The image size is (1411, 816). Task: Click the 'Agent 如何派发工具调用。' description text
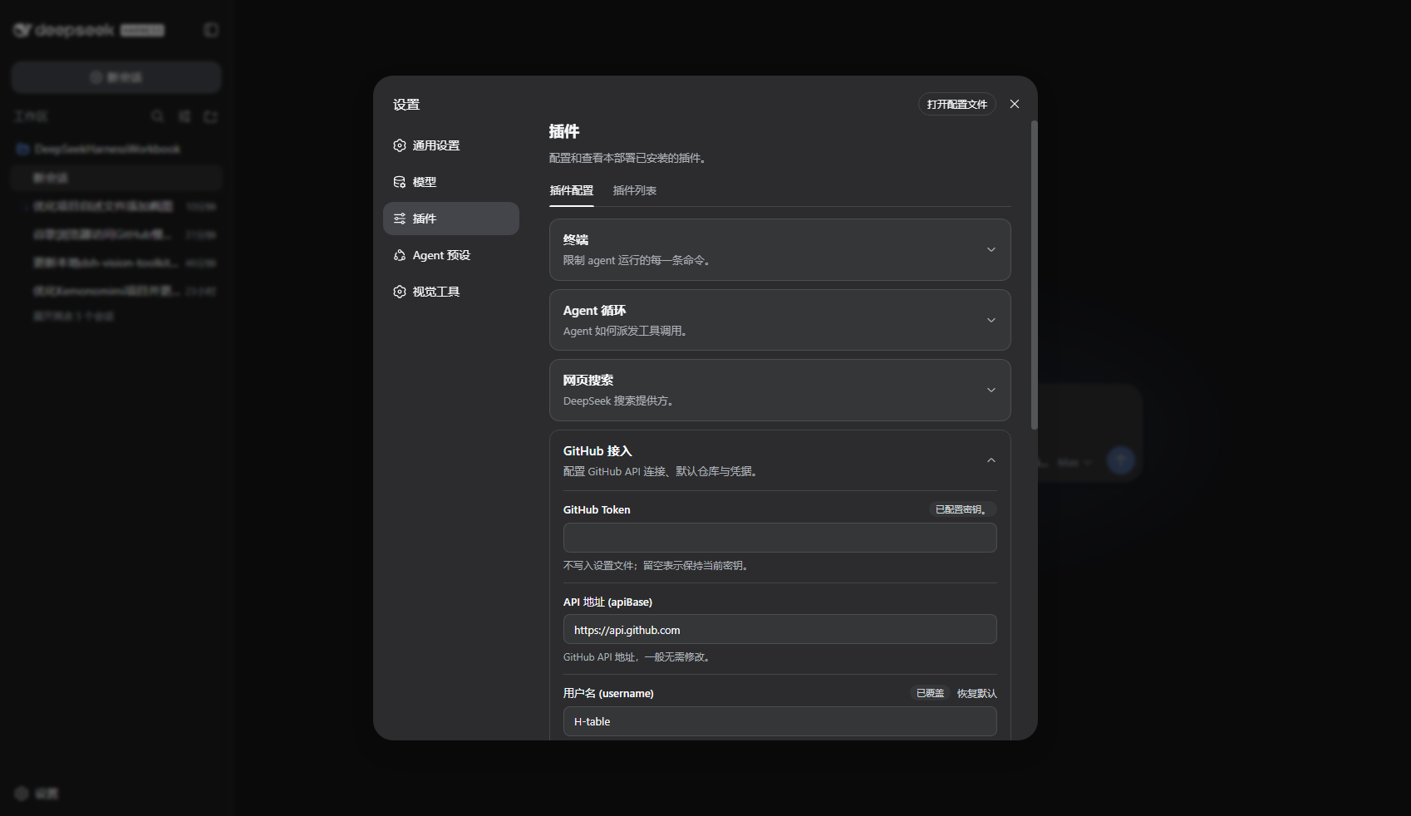[x=627, y=331]
